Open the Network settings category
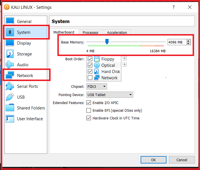 26,75
